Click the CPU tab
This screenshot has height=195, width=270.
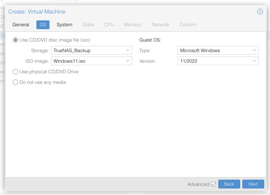(x=109, y=25)
